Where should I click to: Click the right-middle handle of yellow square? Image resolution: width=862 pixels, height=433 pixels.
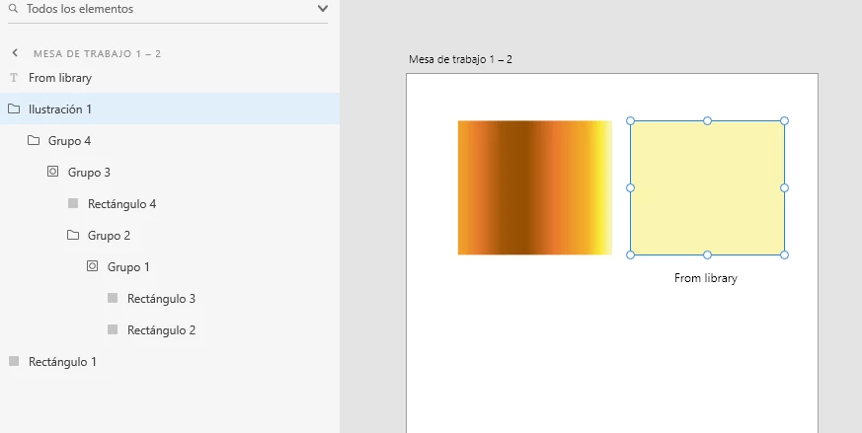(x=784, y=188)
